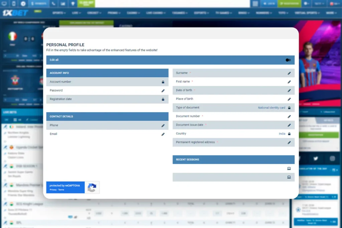Edit Permanent registered address via pencil
This screenshot has width=342, height=228.
[289, 143]
